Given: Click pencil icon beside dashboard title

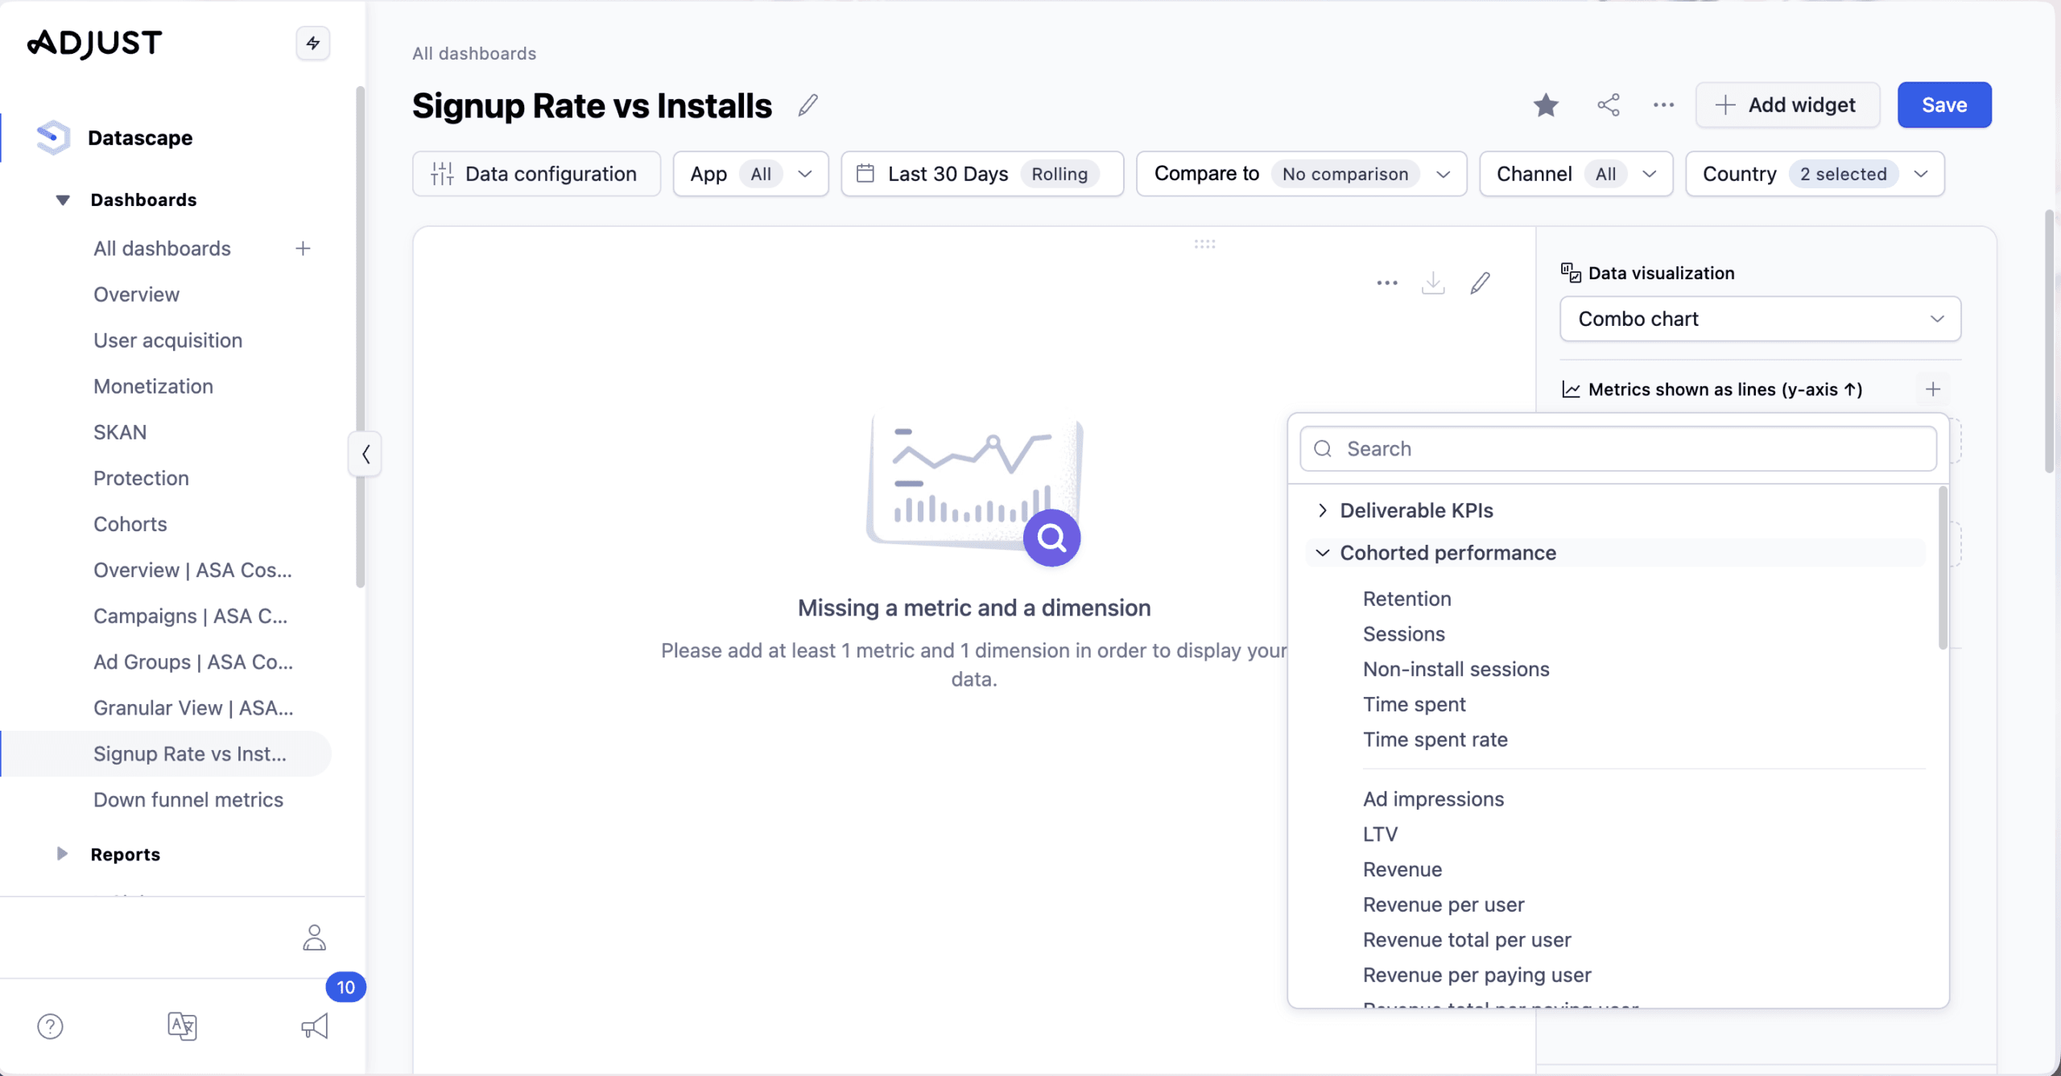Looking at the screenshot, I should [807, 105].
